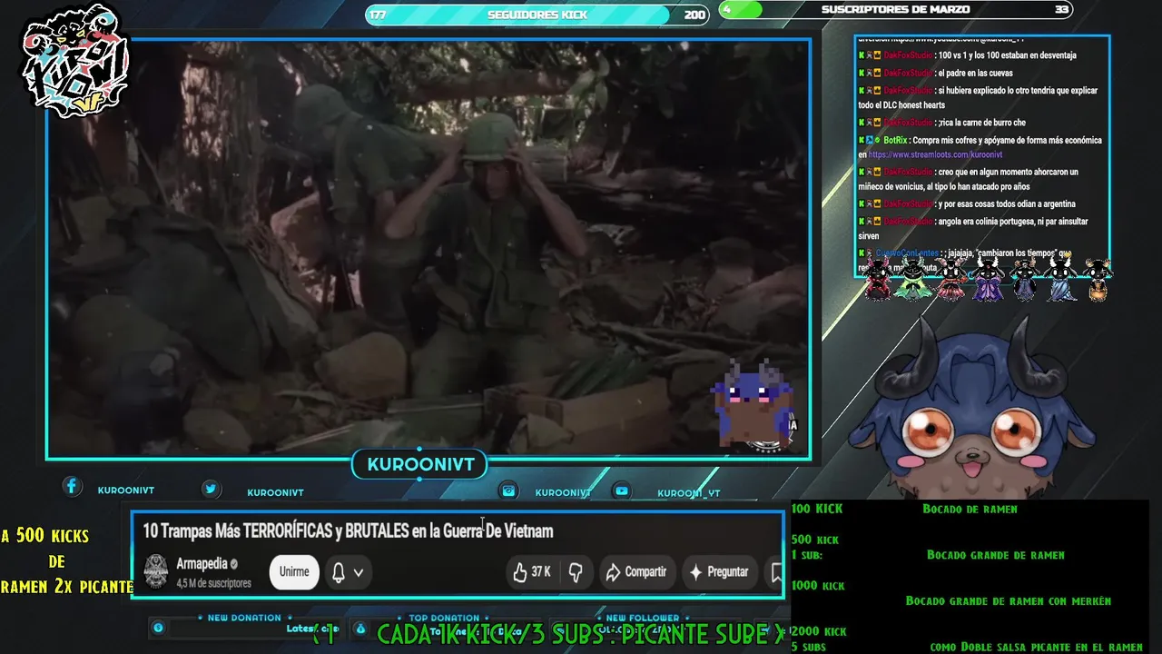Click the KUROONI_YT handle beside YouTube icon

pos(689,493)
